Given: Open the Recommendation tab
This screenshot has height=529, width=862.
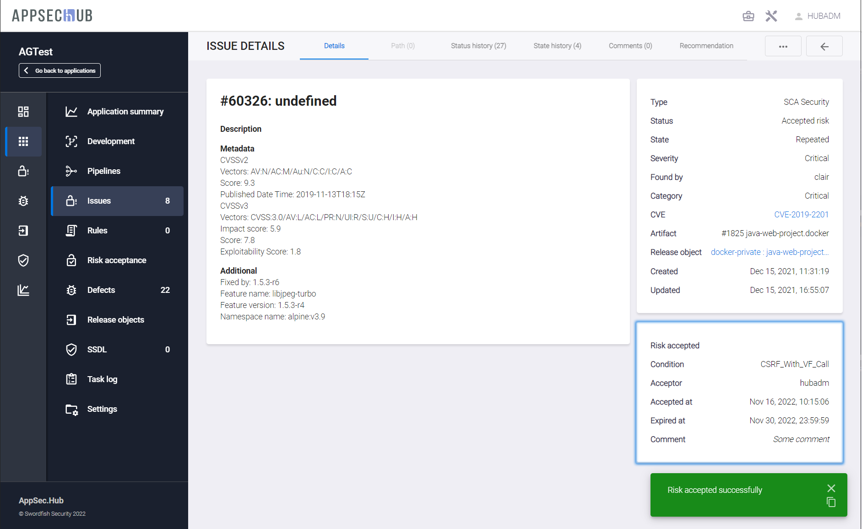Looking at the screenshot, I should [706, 46].
